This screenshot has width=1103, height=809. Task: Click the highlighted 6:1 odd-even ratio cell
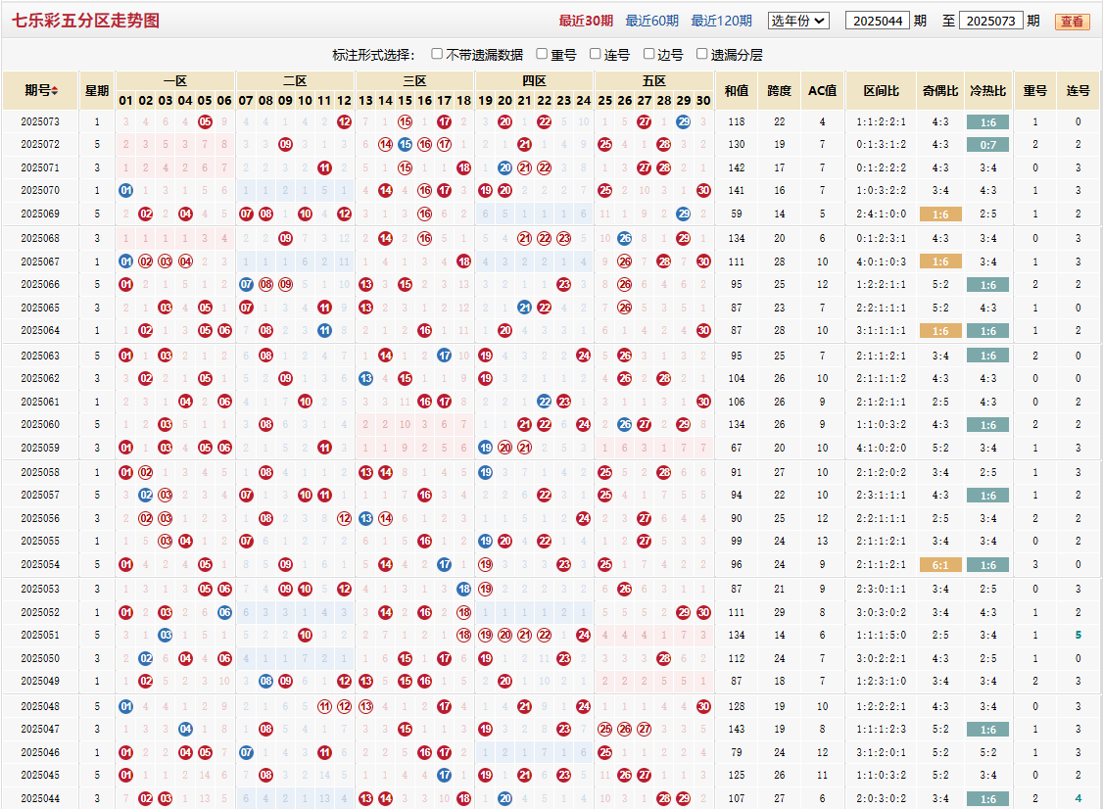click(x=940, y=565)
